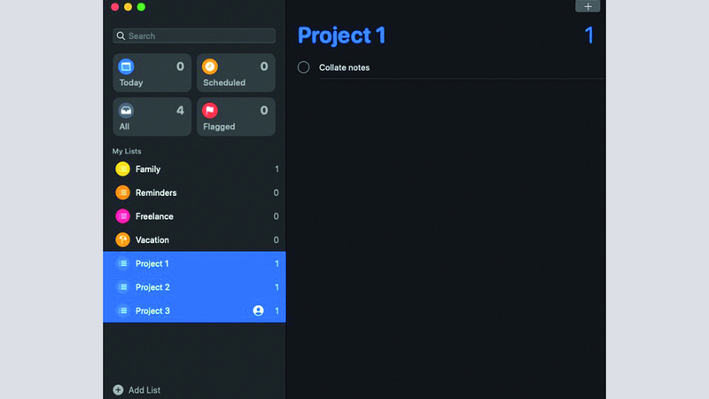Click the Project 1 list heading
The image size is (709, 399).
point(341,35)
